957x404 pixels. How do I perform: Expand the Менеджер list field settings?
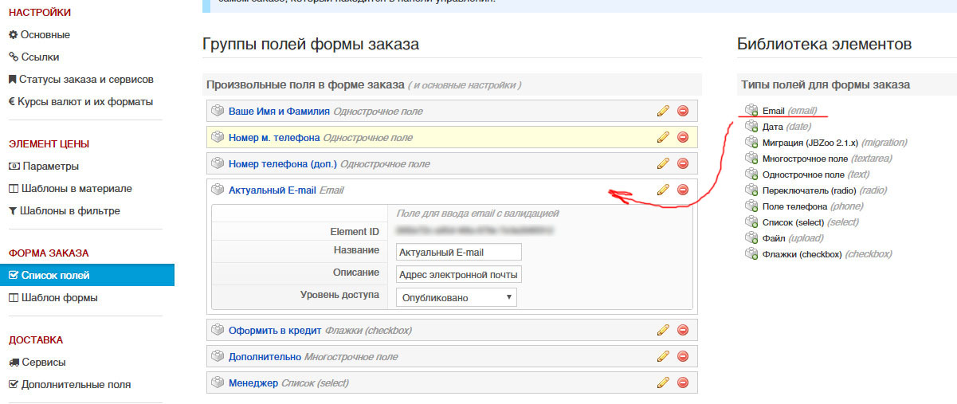click(x=253, y=383)
